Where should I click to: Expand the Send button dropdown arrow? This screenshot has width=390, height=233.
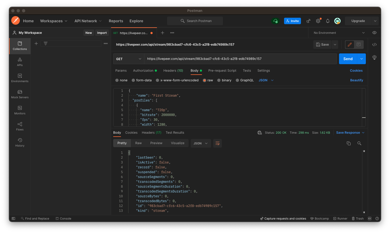point(362,59)
